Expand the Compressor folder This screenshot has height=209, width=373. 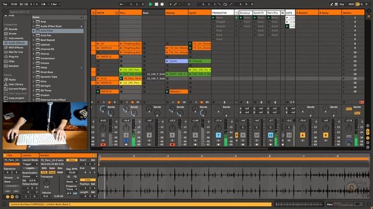pos(34,58)
